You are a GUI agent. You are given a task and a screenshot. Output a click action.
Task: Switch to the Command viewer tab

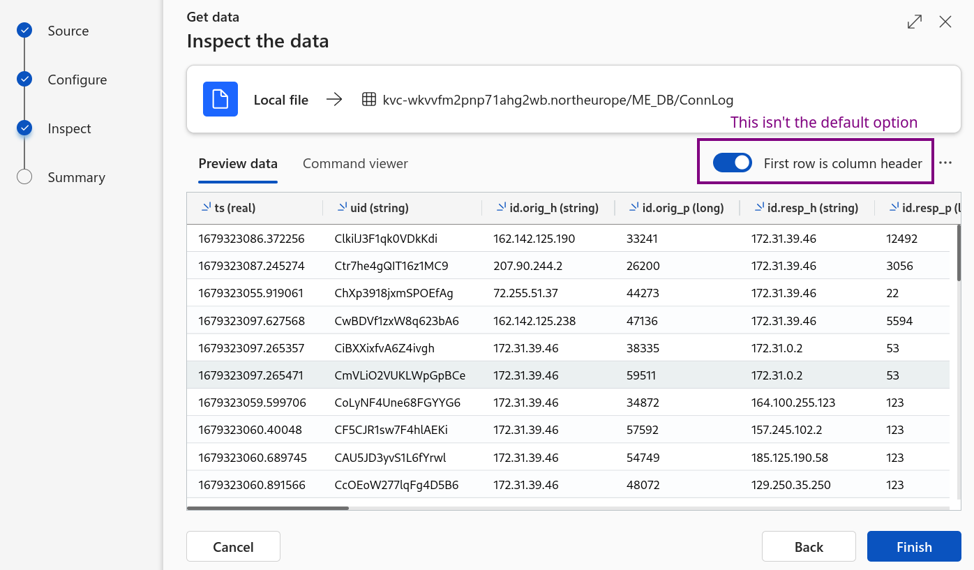pos(355,164)
